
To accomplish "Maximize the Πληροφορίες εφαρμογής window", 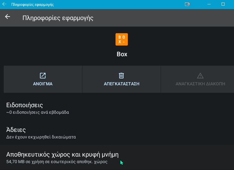I will click(223, 4).
